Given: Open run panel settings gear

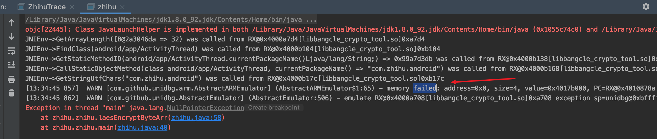Looking at the screenshot, I should pos(646,7).
